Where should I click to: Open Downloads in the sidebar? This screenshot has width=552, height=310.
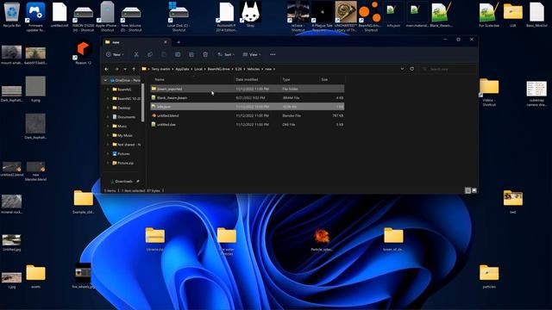coord(123,182)
